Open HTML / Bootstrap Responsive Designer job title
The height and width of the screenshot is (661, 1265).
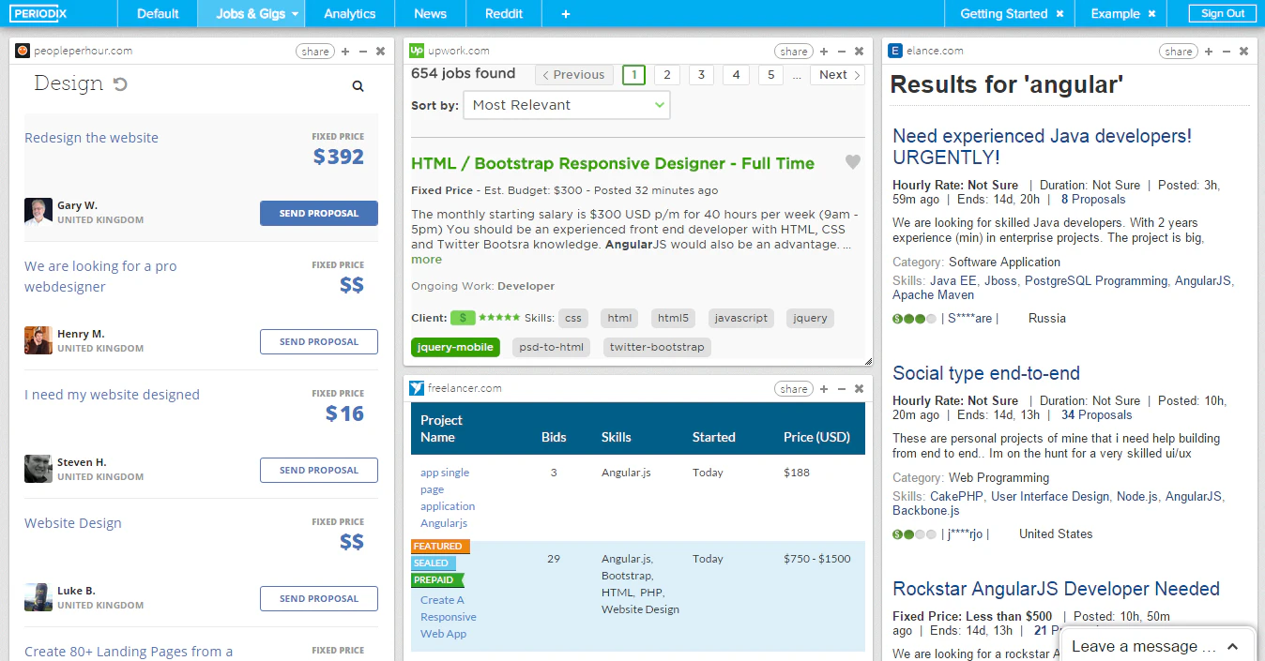click(x=613, y=163)
